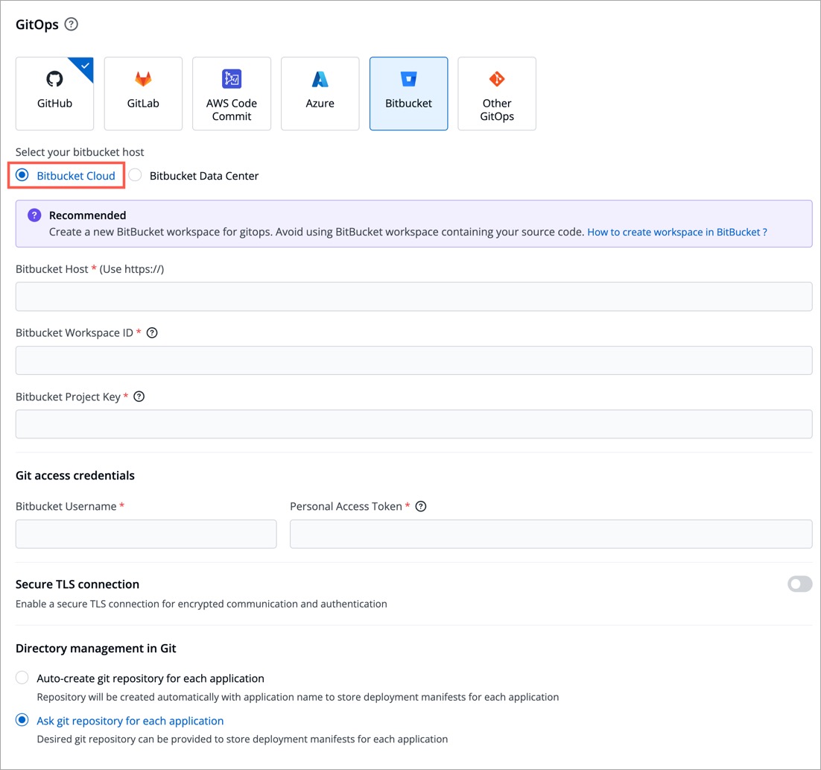This screenshot has height=770, width=821.
Task: Choose Ask git repository for each application
Action: 22,721
